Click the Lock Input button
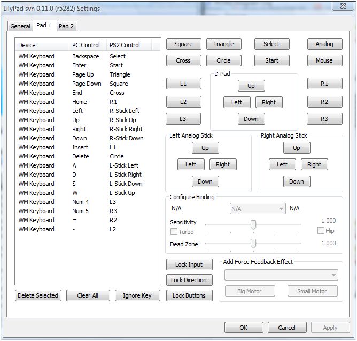Viewport: 357px width, 341px height. pos(189,264)
